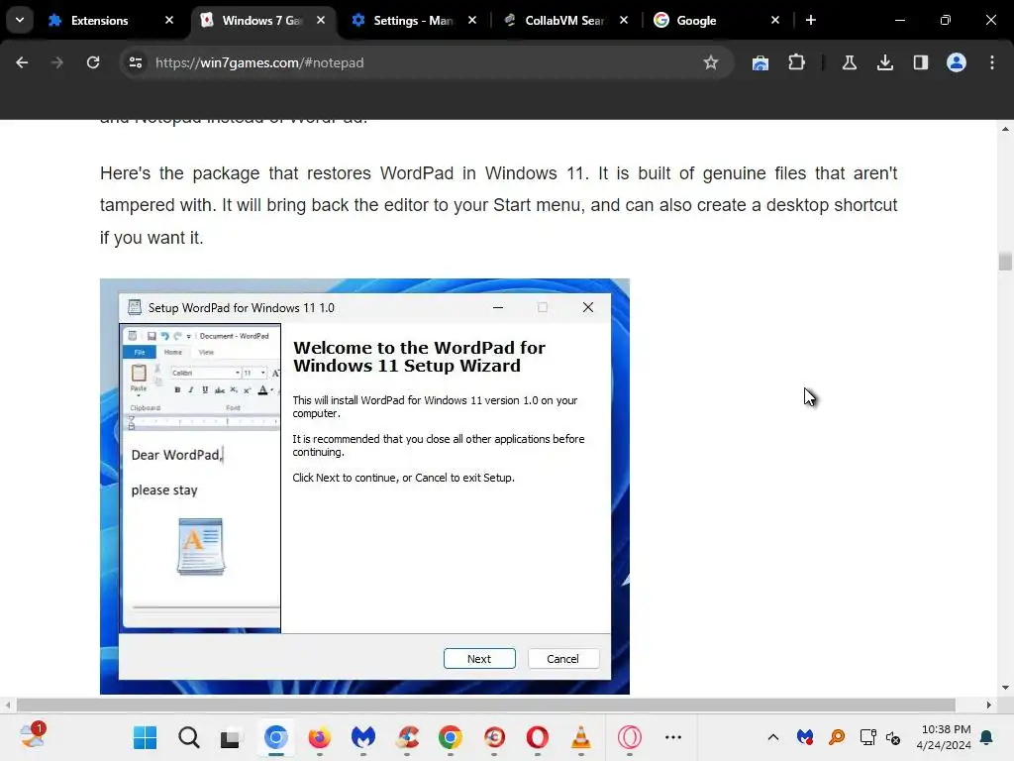Screen dimensions: 1014x761
Task: Open the Windows Start menu
Action: [145, 737]
